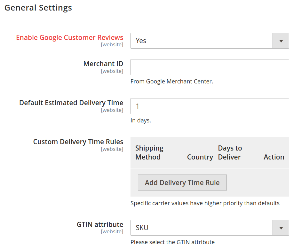Click the Merchant ID label

coord(103,64)
